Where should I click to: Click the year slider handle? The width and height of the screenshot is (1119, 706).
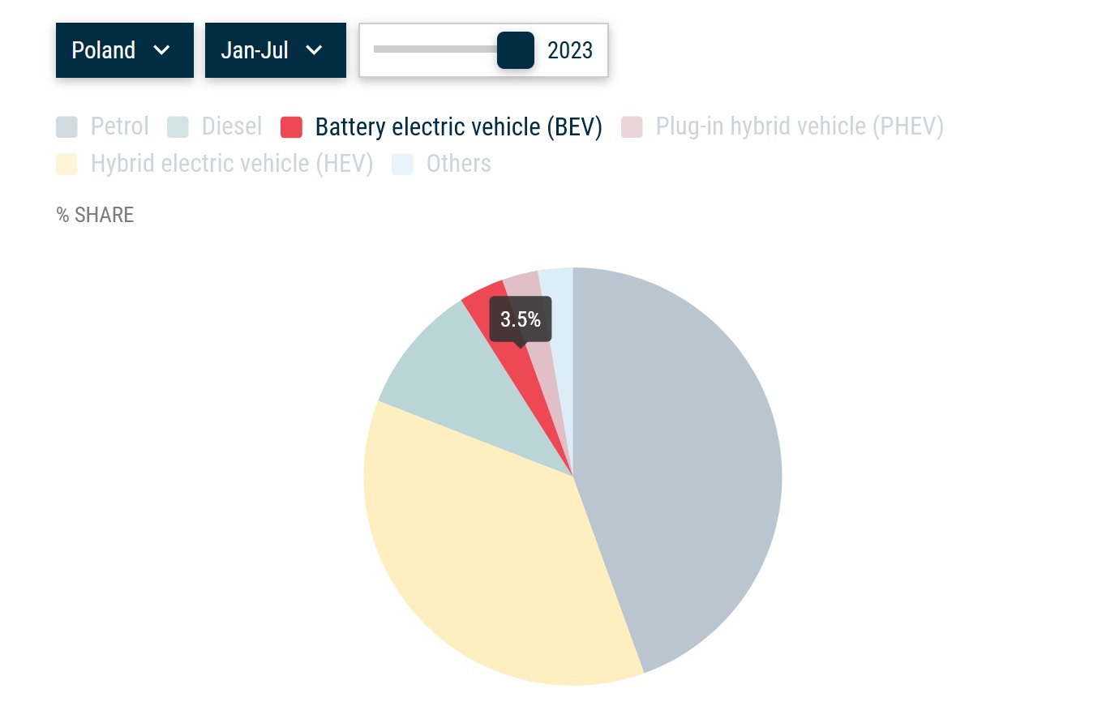(516, 50)
